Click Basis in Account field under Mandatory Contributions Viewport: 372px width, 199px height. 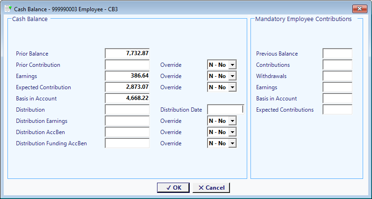[x=337, y=98]
